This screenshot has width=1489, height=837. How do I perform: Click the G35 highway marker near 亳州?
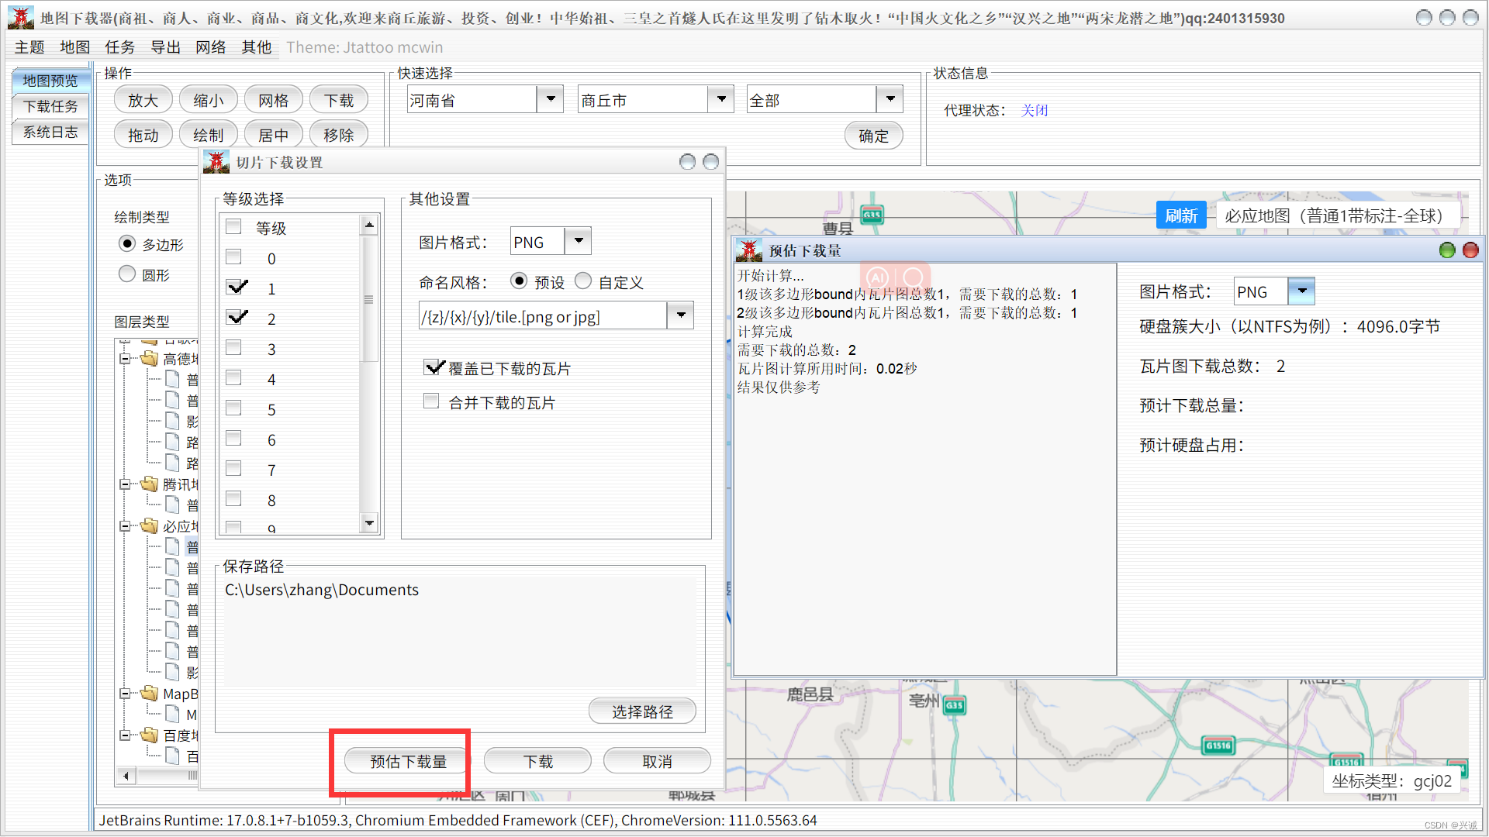click(954, 705)
